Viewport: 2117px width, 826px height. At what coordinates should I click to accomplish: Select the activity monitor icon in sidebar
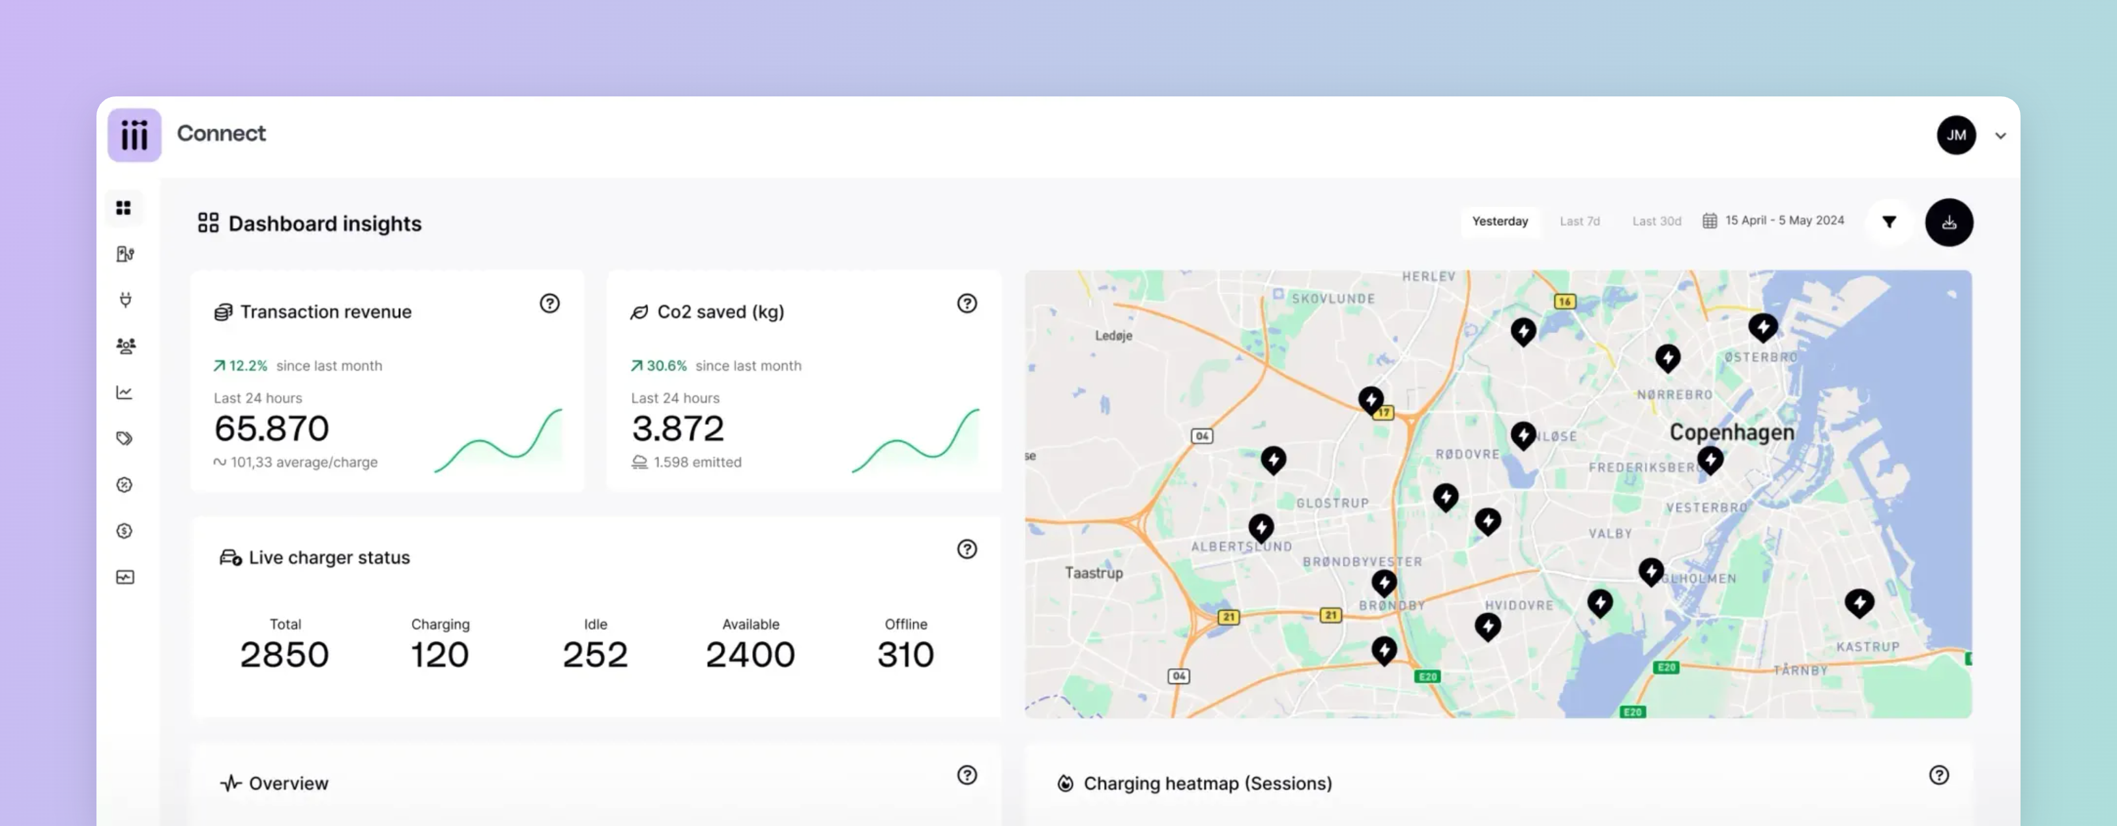coord(125,577)
